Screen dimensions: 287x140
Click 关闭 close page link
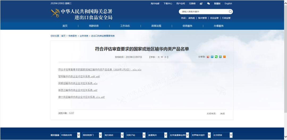pos(222,114)
